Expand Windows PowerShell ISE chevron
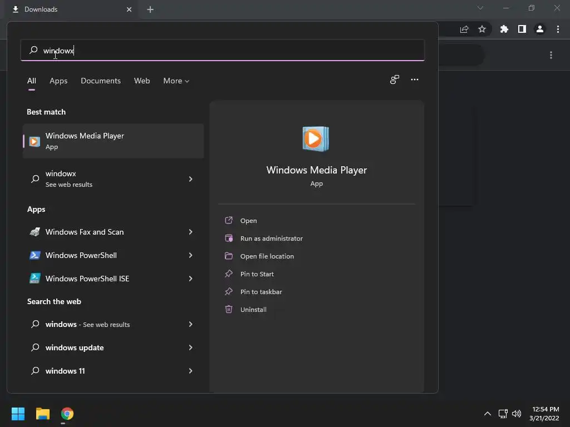 pos(190,279)
